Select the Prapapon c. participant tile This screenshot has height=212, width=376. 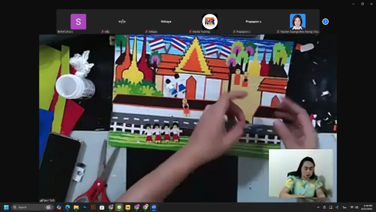(254, 22)
